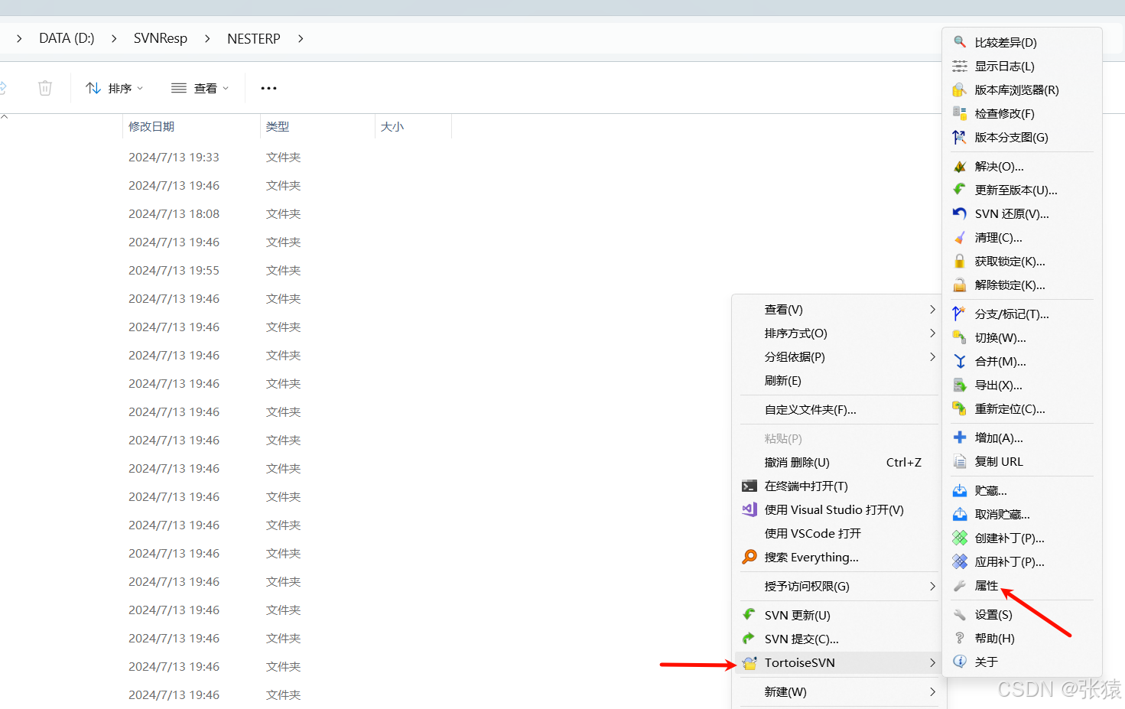Click the modified date (修改日期) column header
Image resolution: width=1125 pixels, height=709 pixels.
(151, 126)
